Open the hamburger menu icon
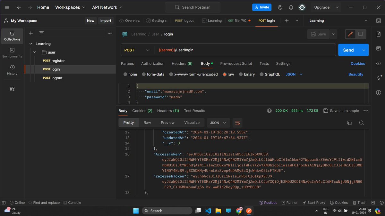 click(x=7, y=7)
